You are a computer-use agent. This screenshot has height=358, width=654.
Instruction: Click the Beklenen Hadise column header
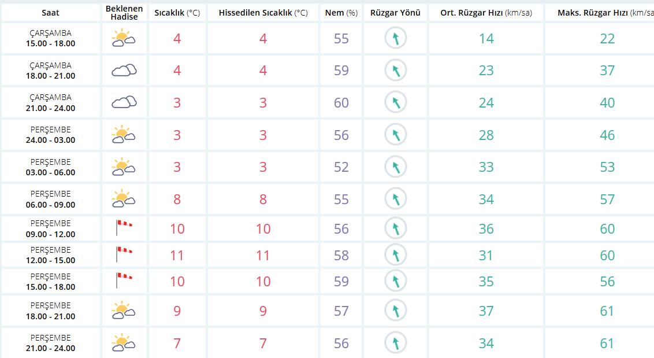point(124,13)
